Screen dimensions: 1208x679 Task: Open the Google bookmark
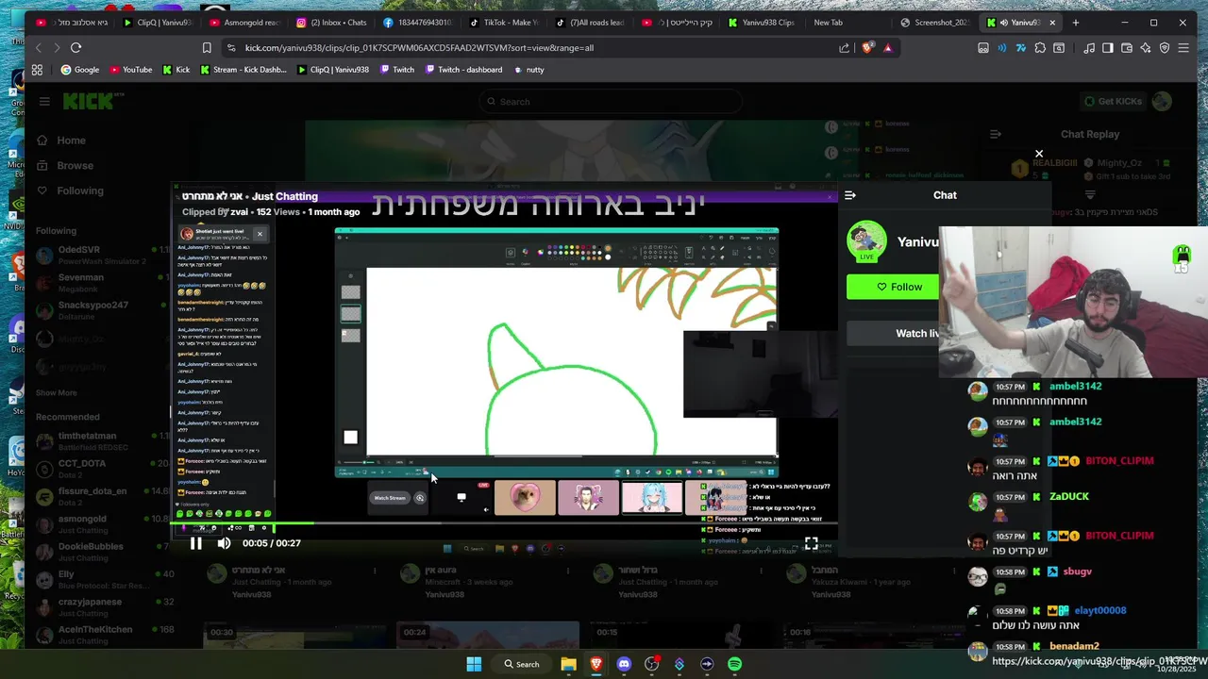coord(80,70)
